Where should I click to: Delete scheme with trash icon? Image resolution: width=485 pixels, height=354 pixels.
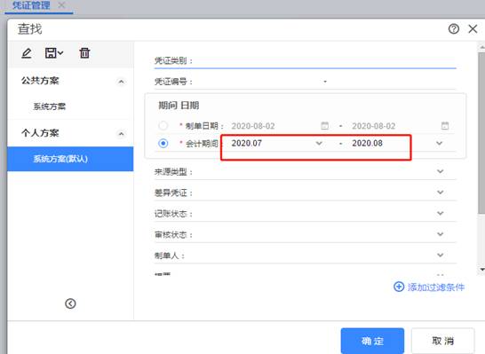[x=84, y=53]
